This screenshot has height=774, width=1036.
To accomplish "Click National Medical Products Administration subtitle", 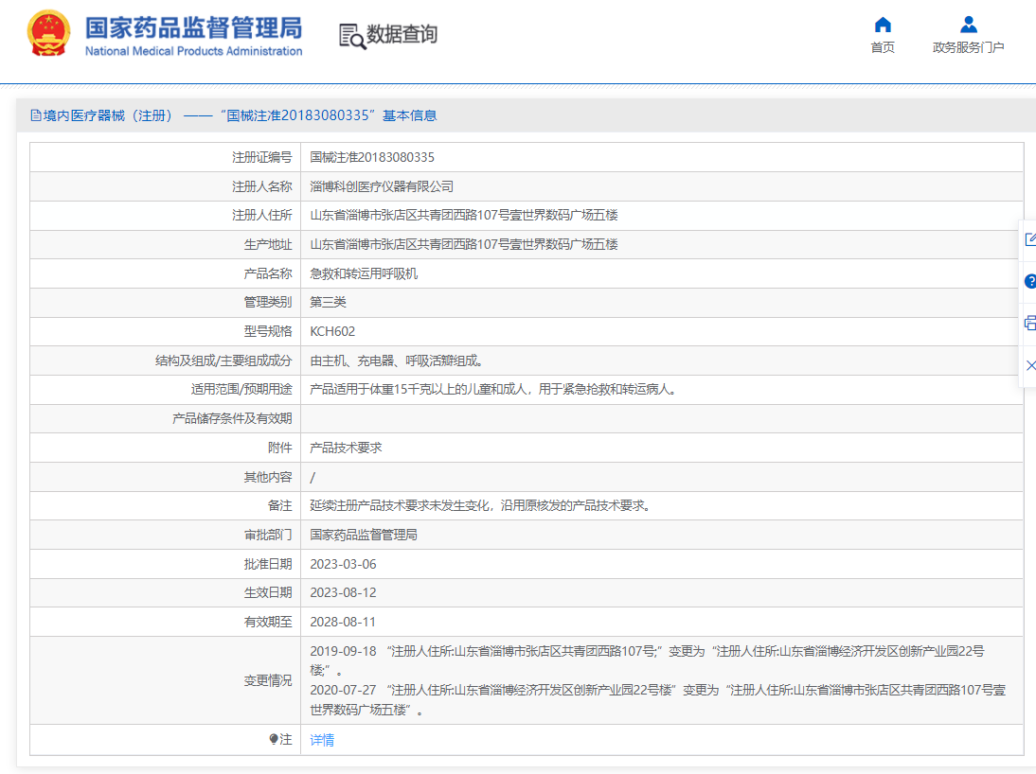I will (x=193, y=51).
